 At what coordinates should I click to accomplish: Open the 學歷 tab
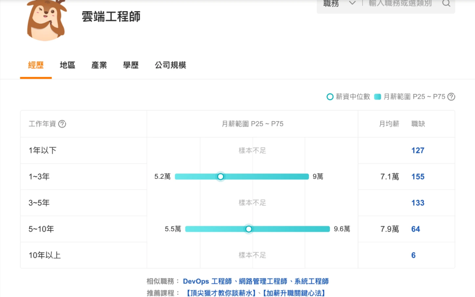pos(130,65)
